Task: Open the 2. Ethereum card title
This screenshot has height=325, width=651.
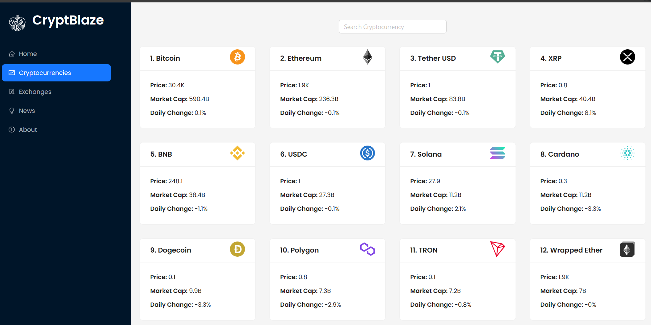Action: 301,58
